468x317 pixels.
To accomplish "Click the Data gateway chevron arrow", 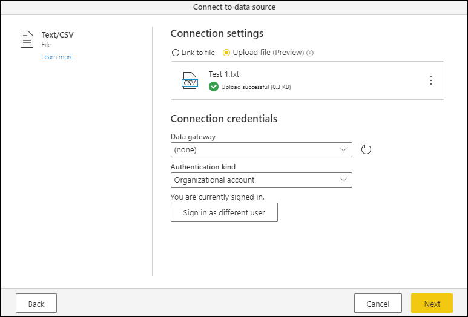I will coord(344,149).
